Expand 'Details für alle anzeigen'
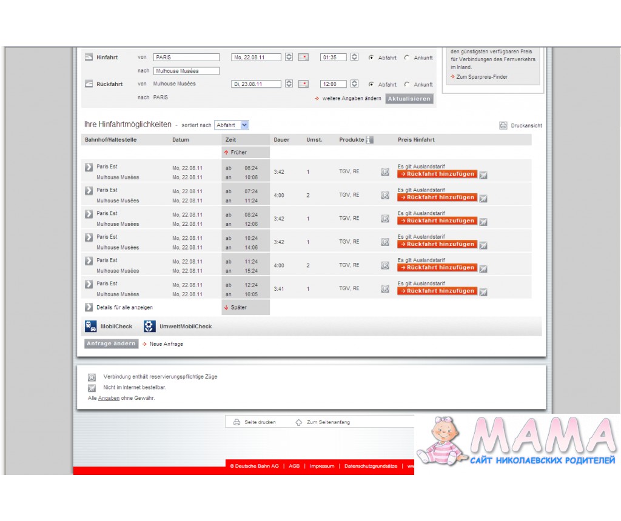The height and width of the screenshot is (521, 621). [89, 307]
